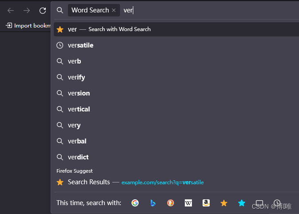Search this time with Amazon
The image size is (299, 214).
(x=206, y=203)
